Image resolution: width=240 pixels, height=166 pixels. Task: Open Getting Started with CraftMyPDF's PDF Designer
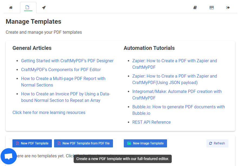67,61
